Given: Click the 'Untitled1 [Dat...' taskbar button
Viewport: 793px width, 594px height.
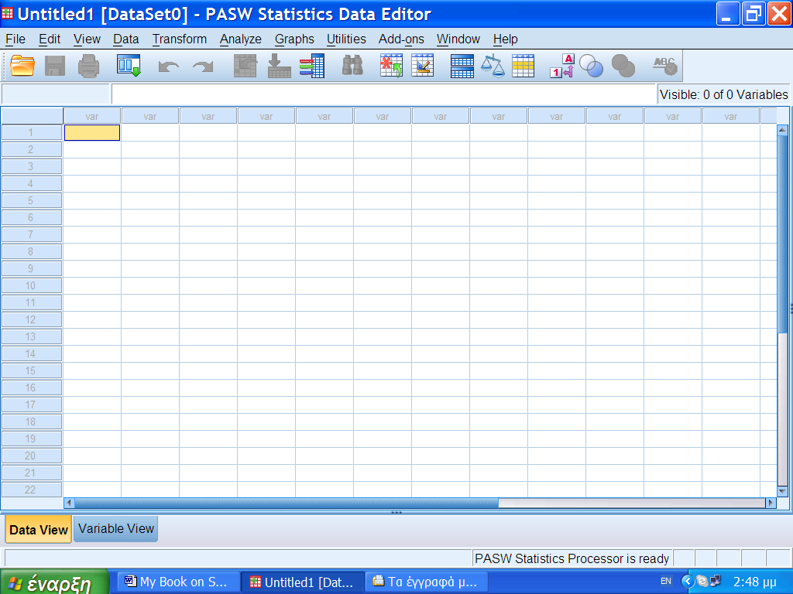Looking at the screenshot, I should [303, 582].
